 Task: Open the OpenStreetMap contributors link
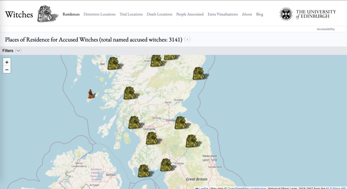pos(247,188)
